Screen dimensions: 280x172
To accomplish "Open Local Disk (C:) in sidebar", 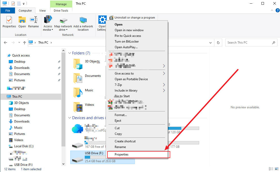I will (x=24, y=146).
